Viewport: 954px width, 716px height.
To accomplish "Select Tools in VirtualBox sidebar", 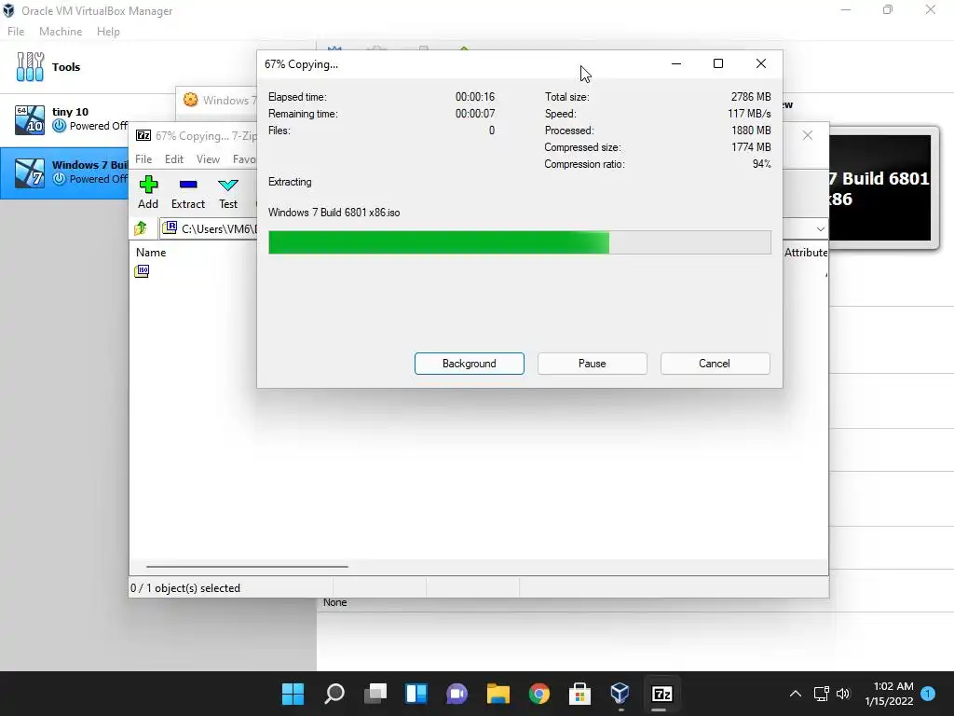I will [66, 67].
